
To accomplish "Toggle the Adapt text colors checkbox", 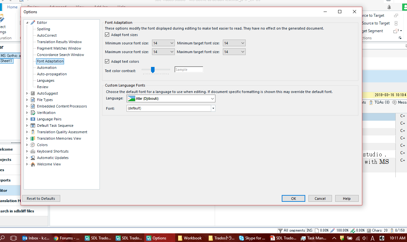I will coord(107,61).
